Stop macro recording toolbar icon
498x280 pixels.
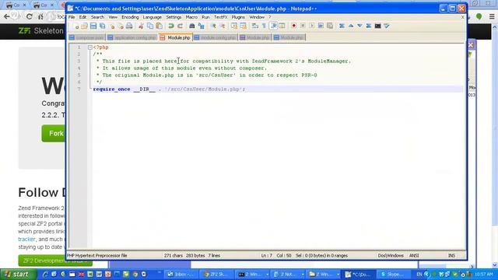pyautogui.click(x=303, y=26)
